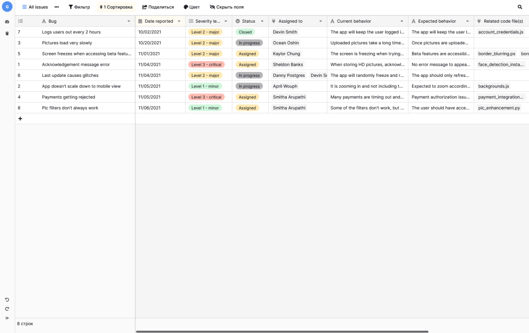Add a new row with plus button
This screenshot has height=333, width=529.
point(20,119)
